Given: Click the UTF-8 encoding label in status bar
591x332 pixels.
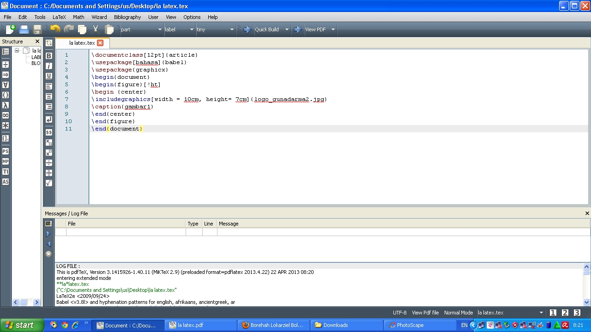Looking at the screenshot, I should pos(400,313).
